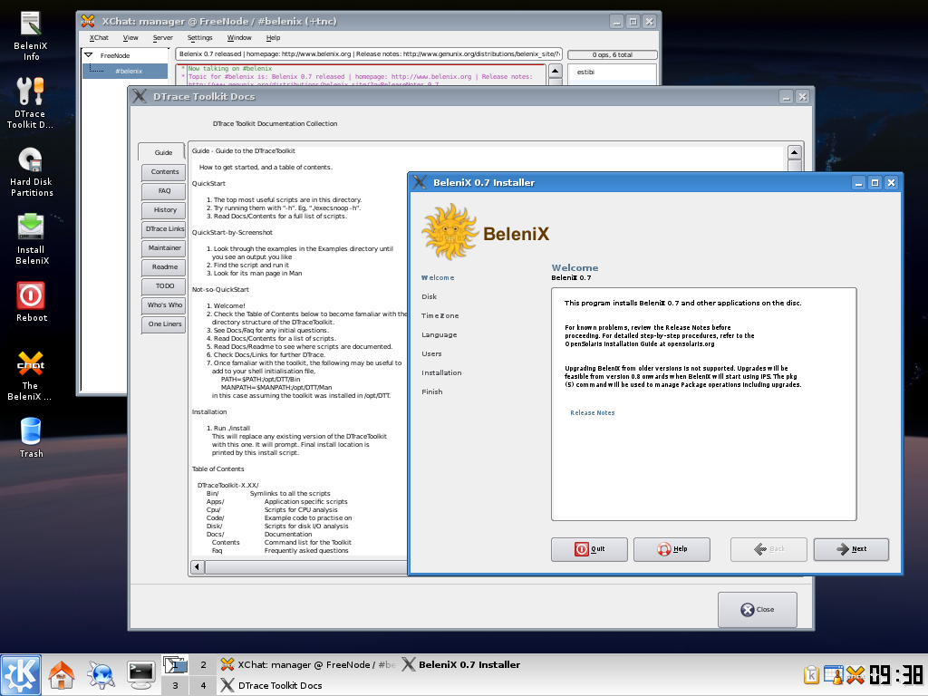Click the clock showing 09:38
This screenshot has height=696, width=928.
click(x=896, y=674)
